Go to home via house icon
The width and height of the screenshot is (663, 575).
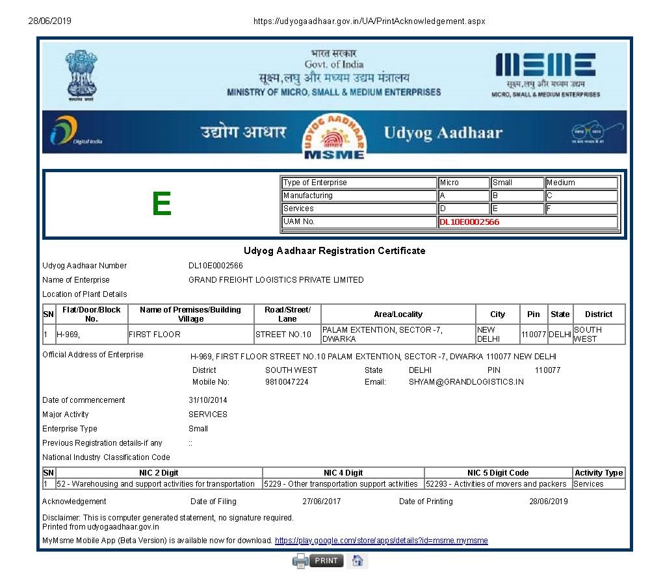pyautogui.click(x=356, y=561)
